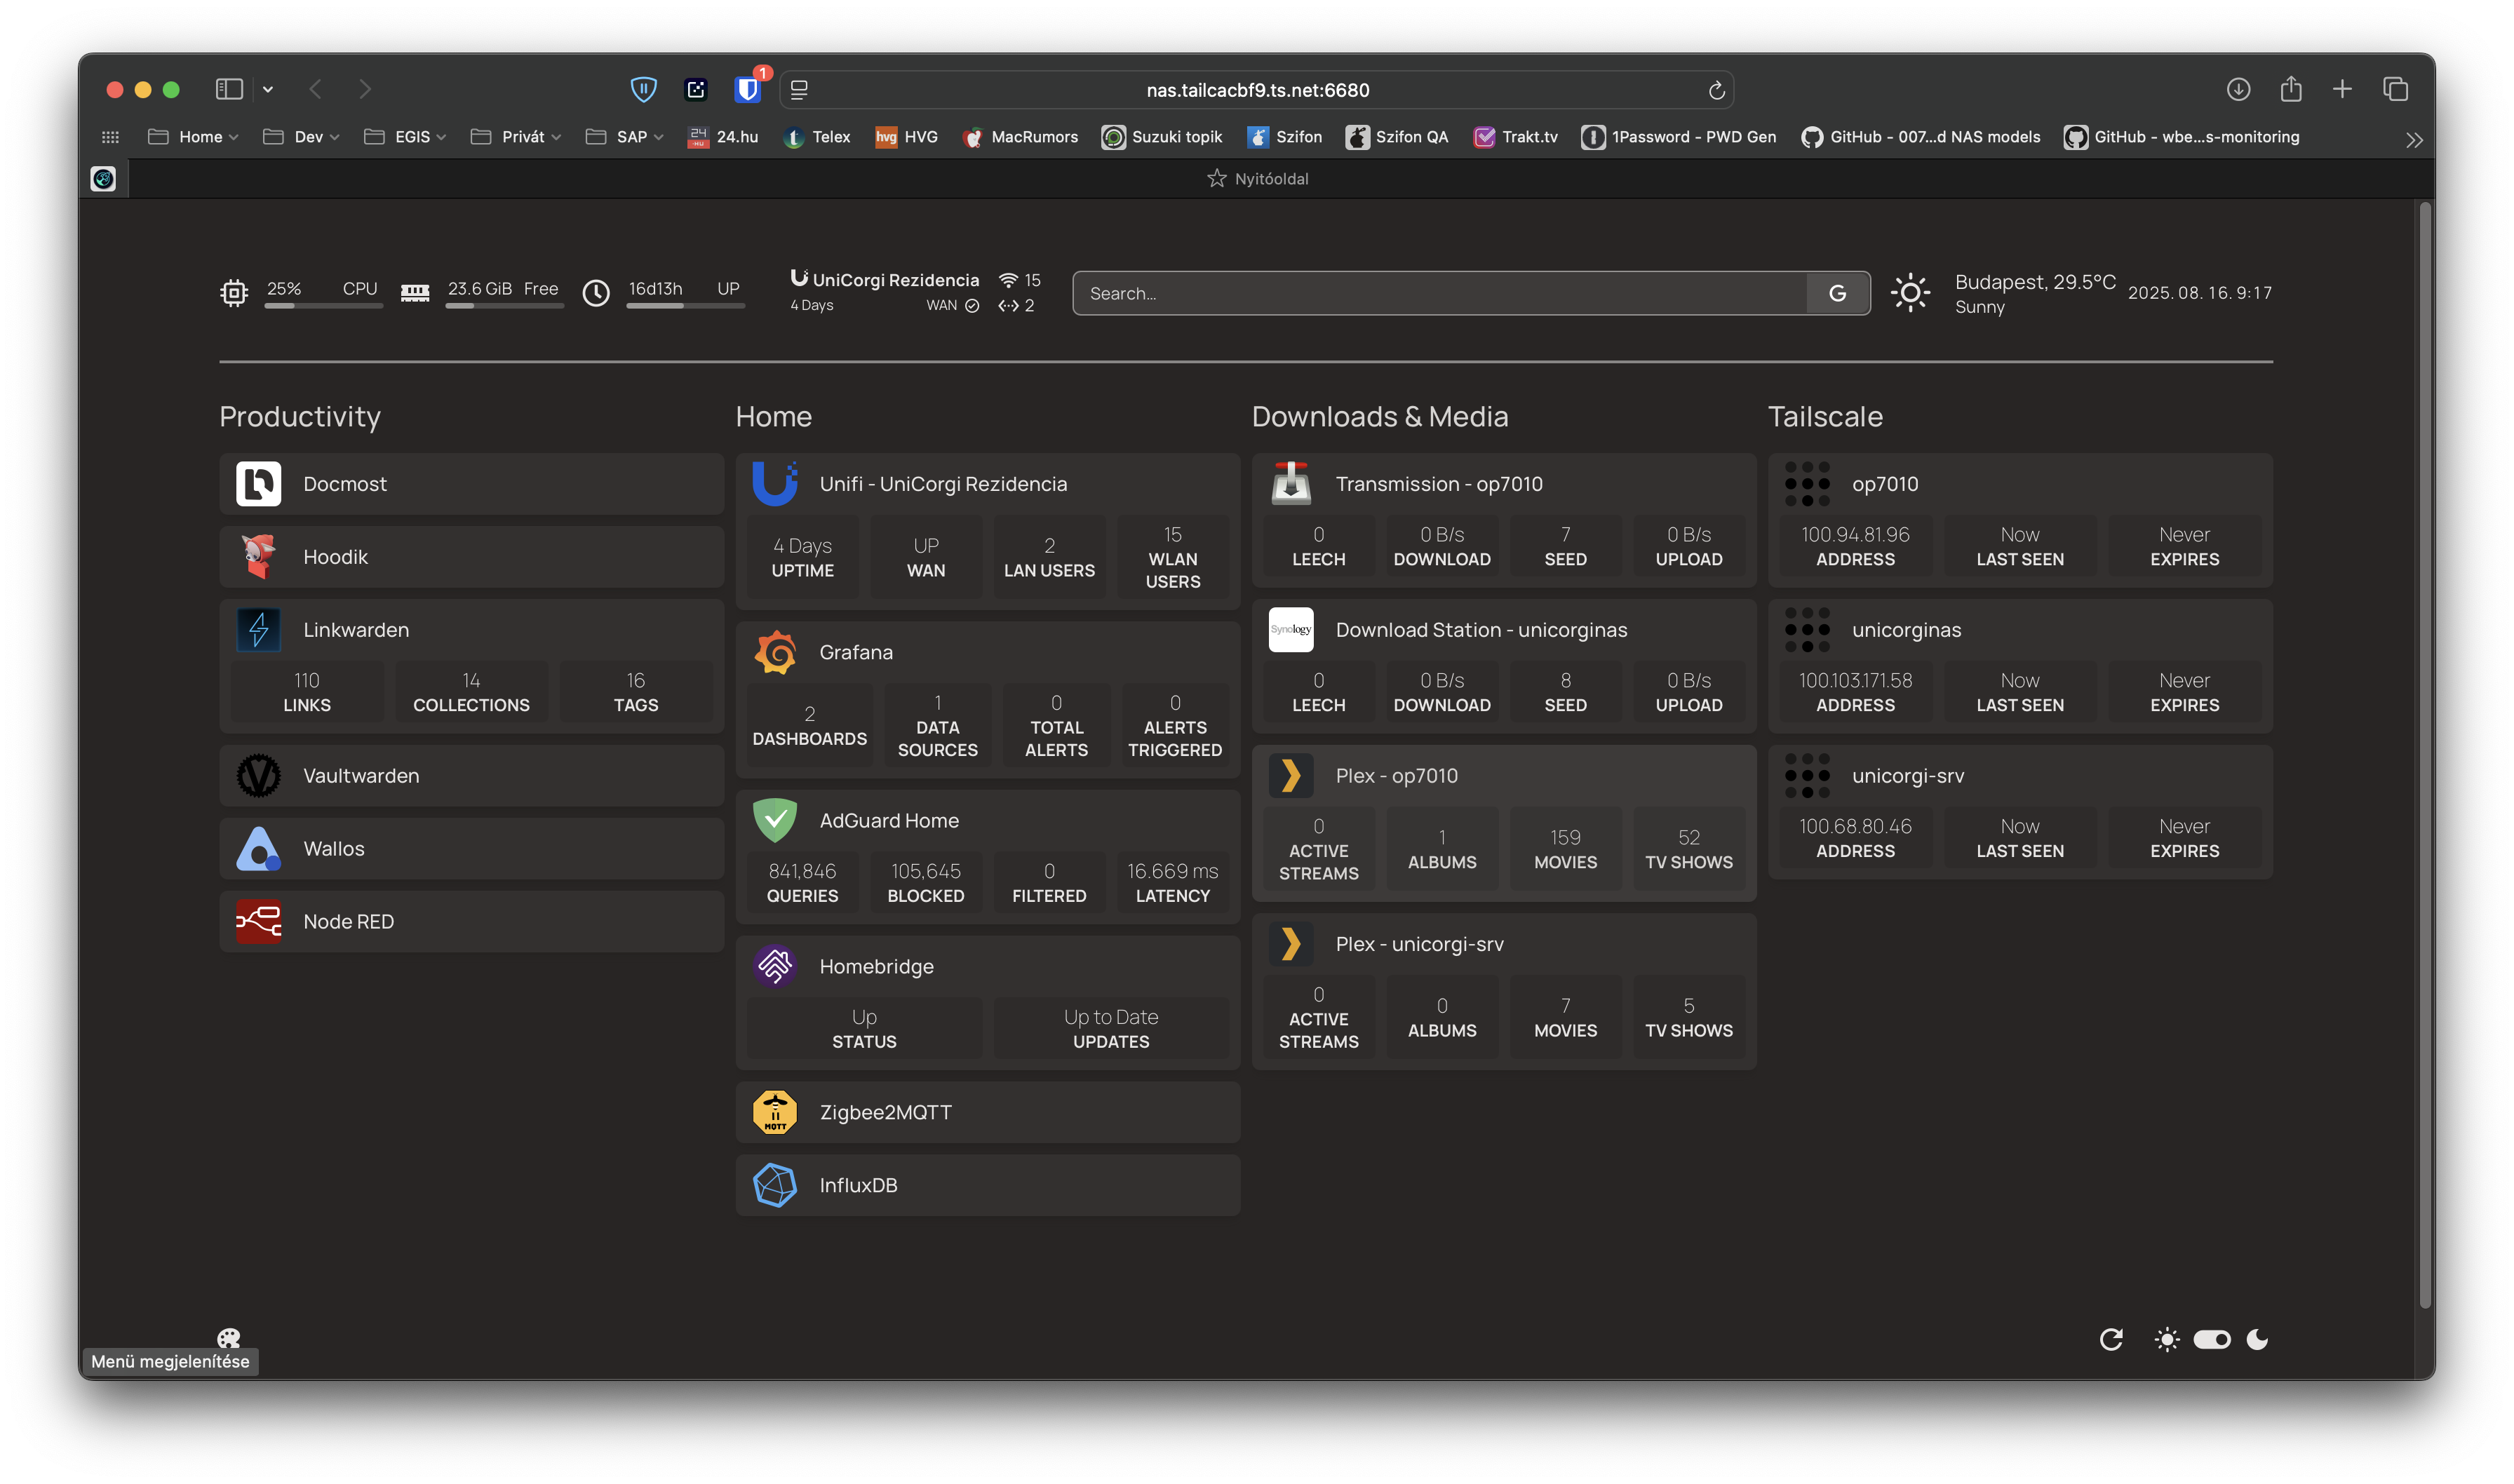This screenshot has height=1484, width=2514.
Task: Click the Google search provider button
Action: click(1838, 293)
